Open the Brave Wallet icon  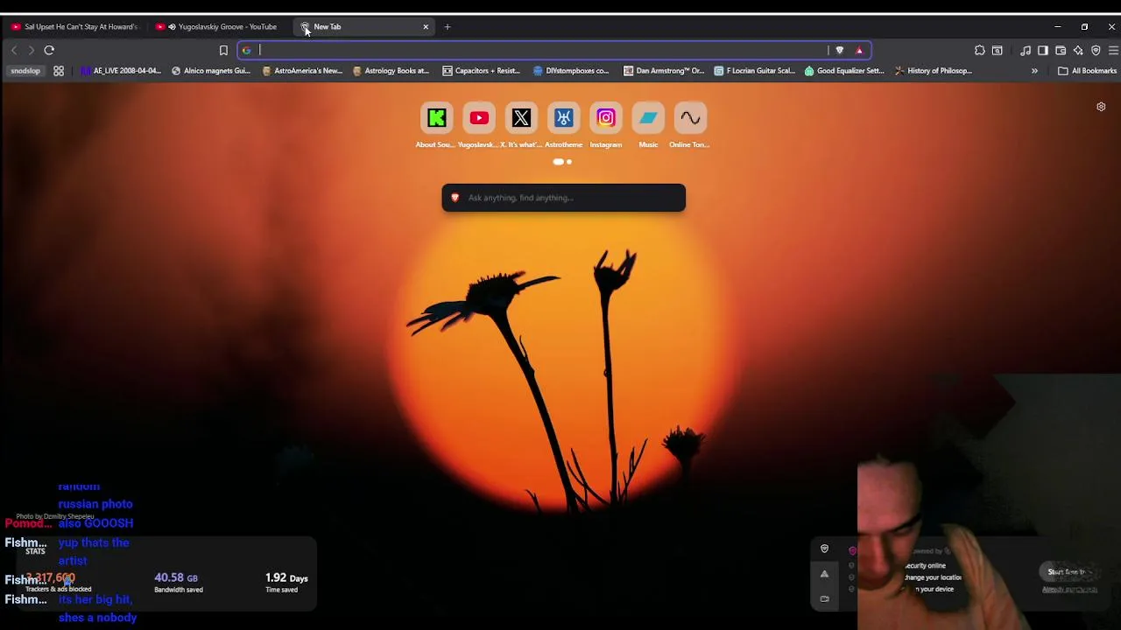point(1061,51)
